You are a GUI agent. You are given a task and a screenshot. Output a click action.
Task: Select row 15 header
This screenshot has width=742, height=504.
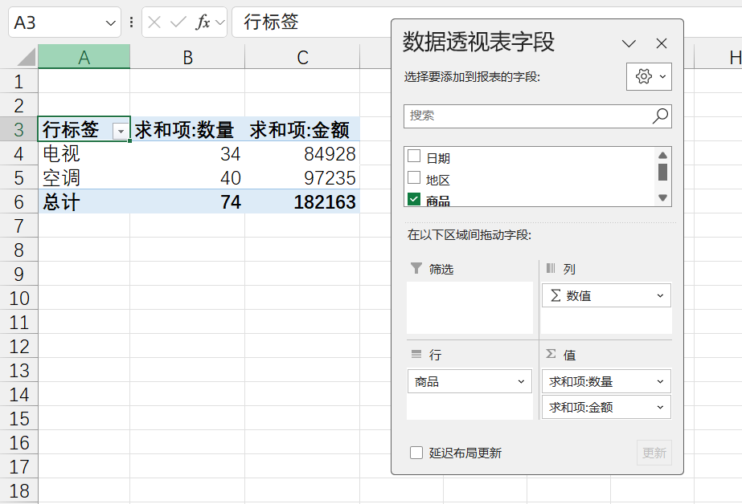pos(19,418)
